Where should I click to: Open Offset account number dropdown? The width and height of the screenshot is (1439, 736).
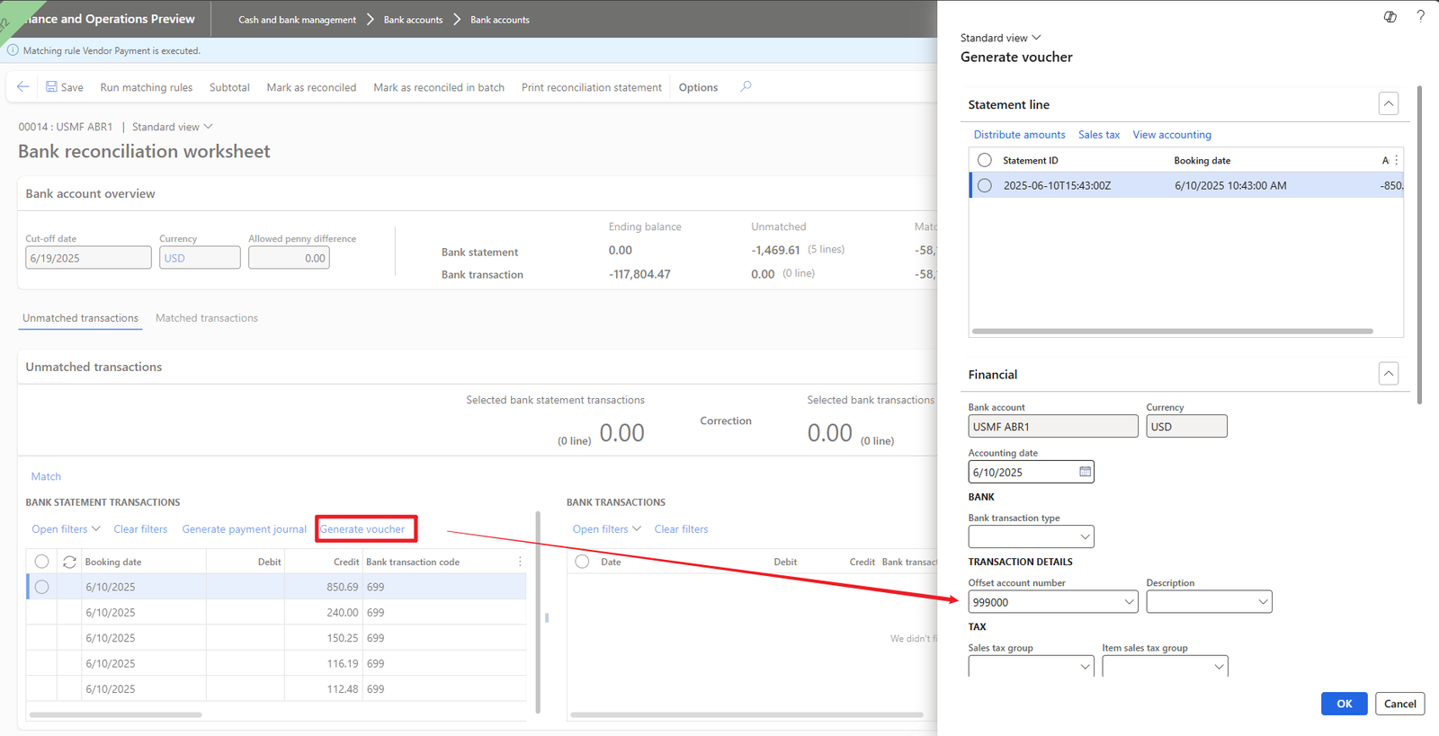click(x=1129, y=602)
